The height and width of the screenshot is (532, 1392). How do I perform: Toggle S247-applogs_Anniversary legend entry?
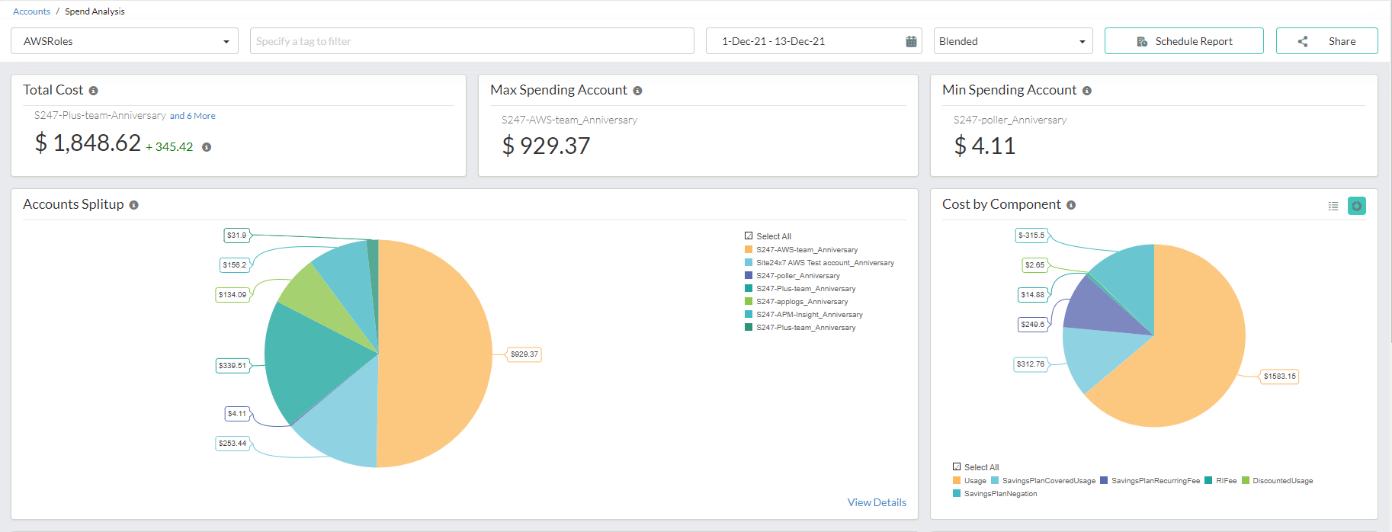[796, 301]
